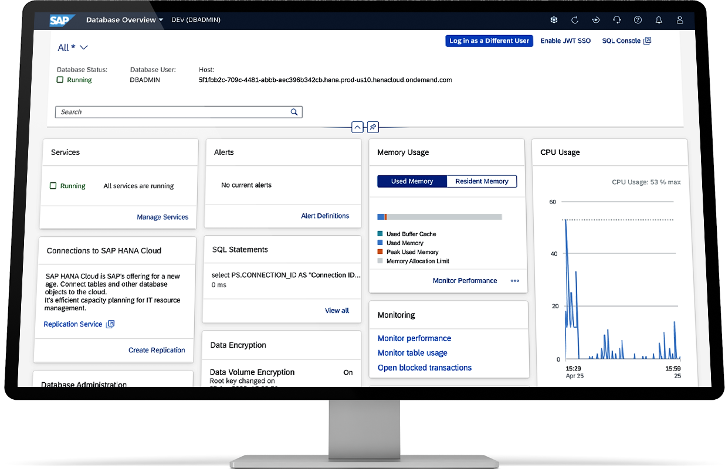725x469 pixels.
Task: Click the Running database status icon
Action: coord(60,80)
